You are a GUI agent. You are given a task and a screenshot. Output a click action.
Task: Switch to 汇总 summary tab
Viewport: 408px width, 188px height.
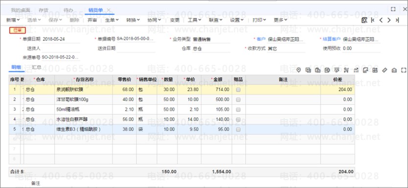pos(36,67)
